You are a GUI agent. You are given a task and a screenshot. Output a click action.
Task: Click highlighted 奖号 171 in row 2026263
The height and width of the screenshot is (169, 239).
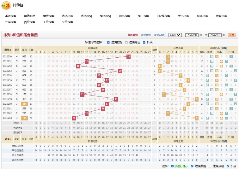[x=24, y=118]
